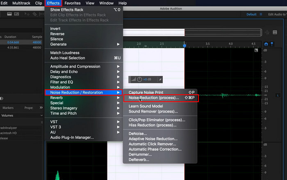Toggle the snapping magnet icon
Screen dimensions: 287x180
point(266,44)
